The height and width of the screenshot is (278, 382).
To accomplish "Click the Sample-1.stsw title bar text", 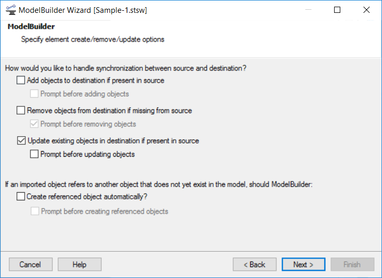I will [120, 10].
